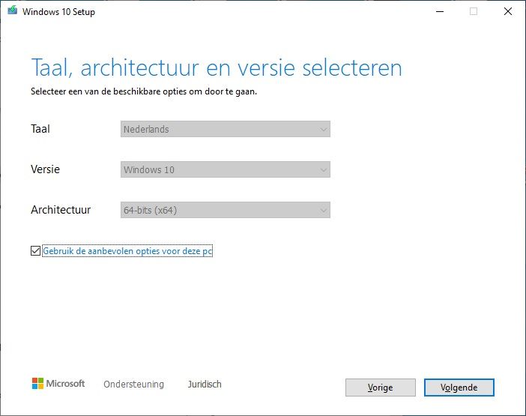The image size is (526, 416).
Task: Click the 'Taal, architectuur en versie selecteren' heading
Action: 217,67
